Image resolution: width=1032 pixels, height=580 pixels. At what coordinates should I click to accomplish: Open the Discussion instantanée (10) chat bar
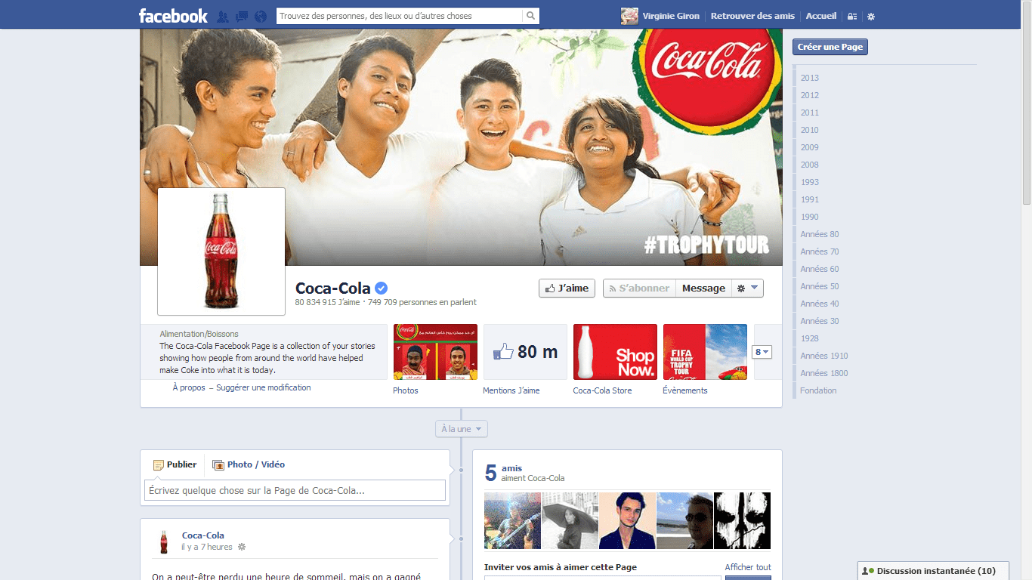click(934, 571)
